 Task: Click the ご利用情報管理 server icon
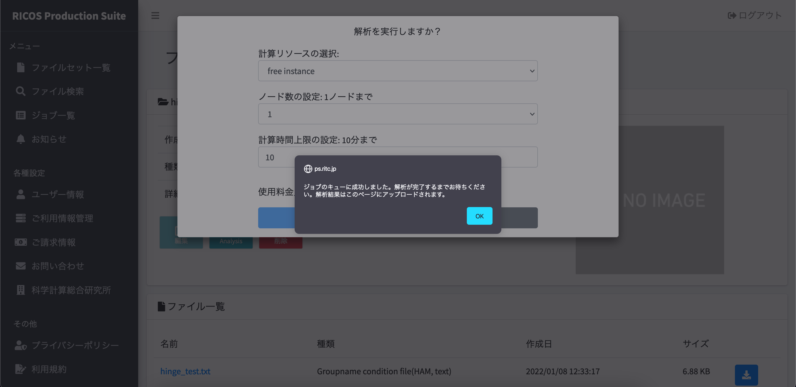(x=21, y=218)
